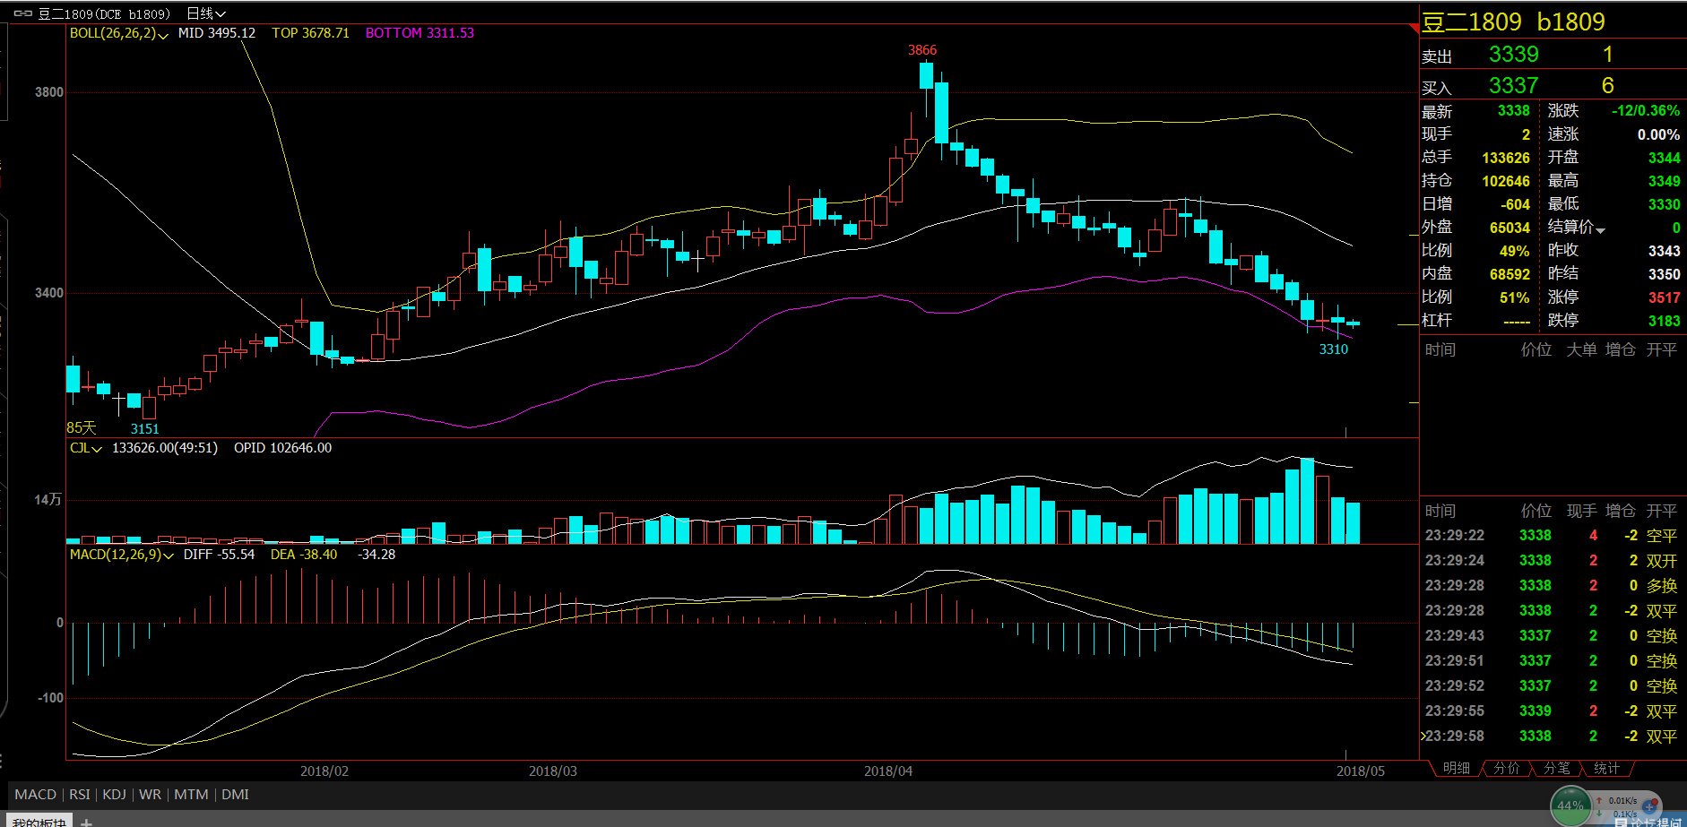Click the DEA -38.40 readout
The height and width of the screenshot is (827, 1687).
(304, 555)
